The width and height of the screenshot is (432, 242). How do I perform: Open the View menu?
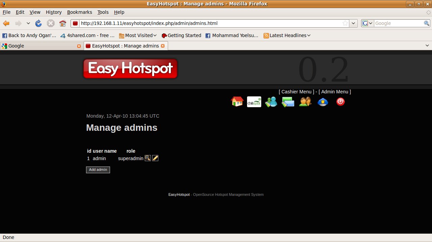pyautogui.click(x=35, y=12)
